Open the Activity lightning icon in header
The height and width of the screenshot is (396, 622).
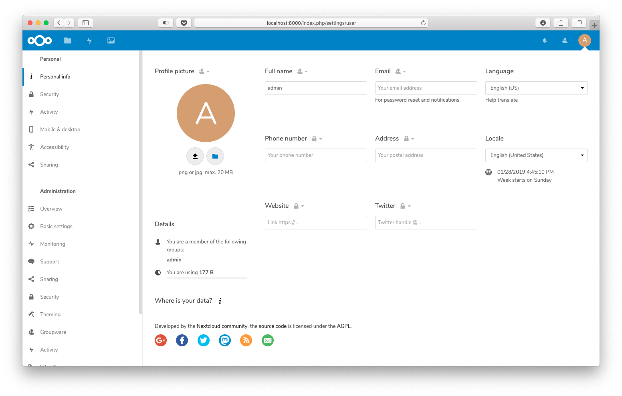[x=89, y=40]
